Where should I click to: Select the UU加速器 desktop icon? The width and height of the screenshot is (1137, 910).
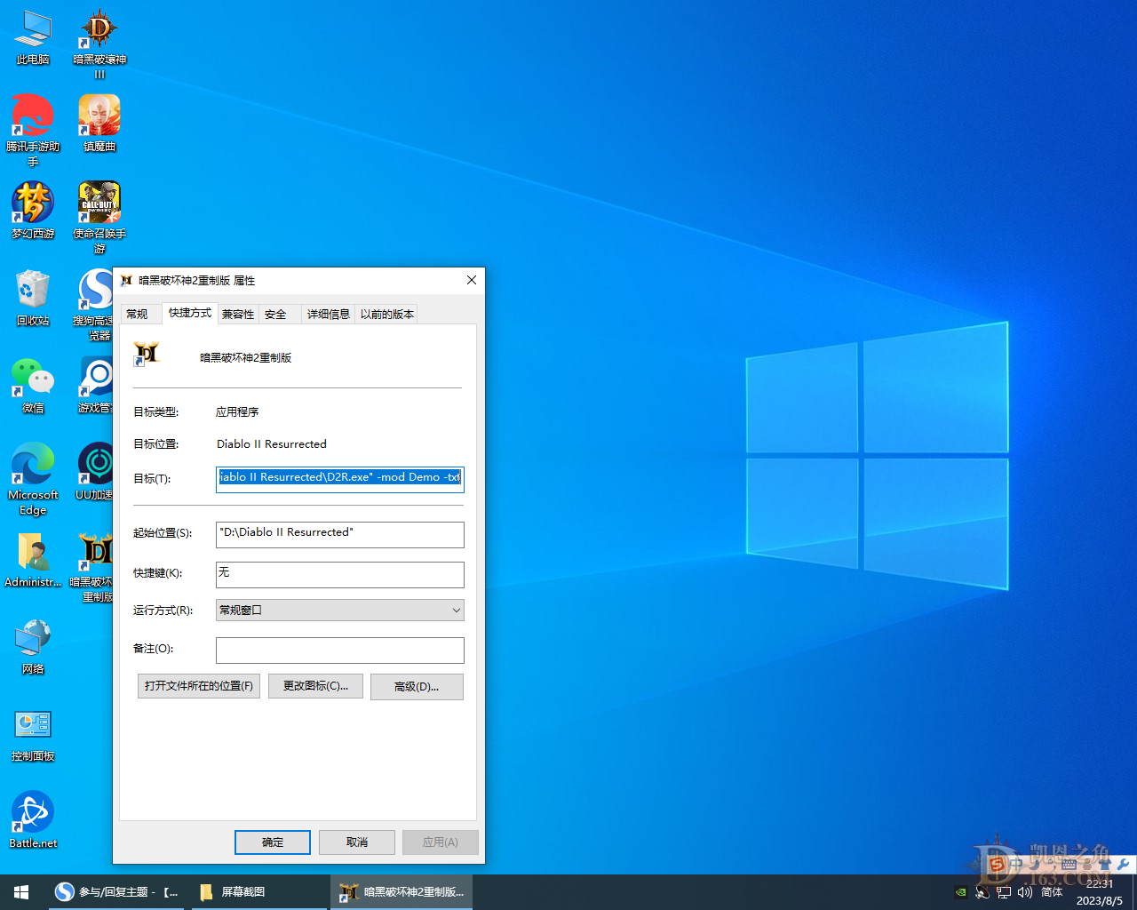tap(95, 472)
